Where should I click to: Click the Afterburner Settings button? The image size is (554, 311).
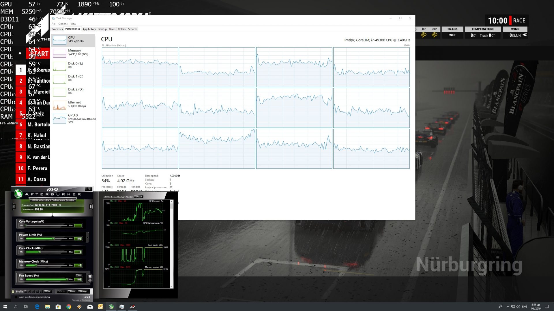coord(83,291)
